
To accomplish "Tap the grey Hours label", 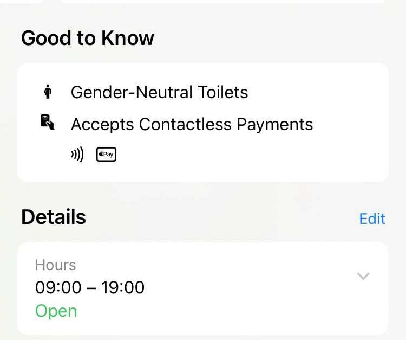I will (55, 265).
